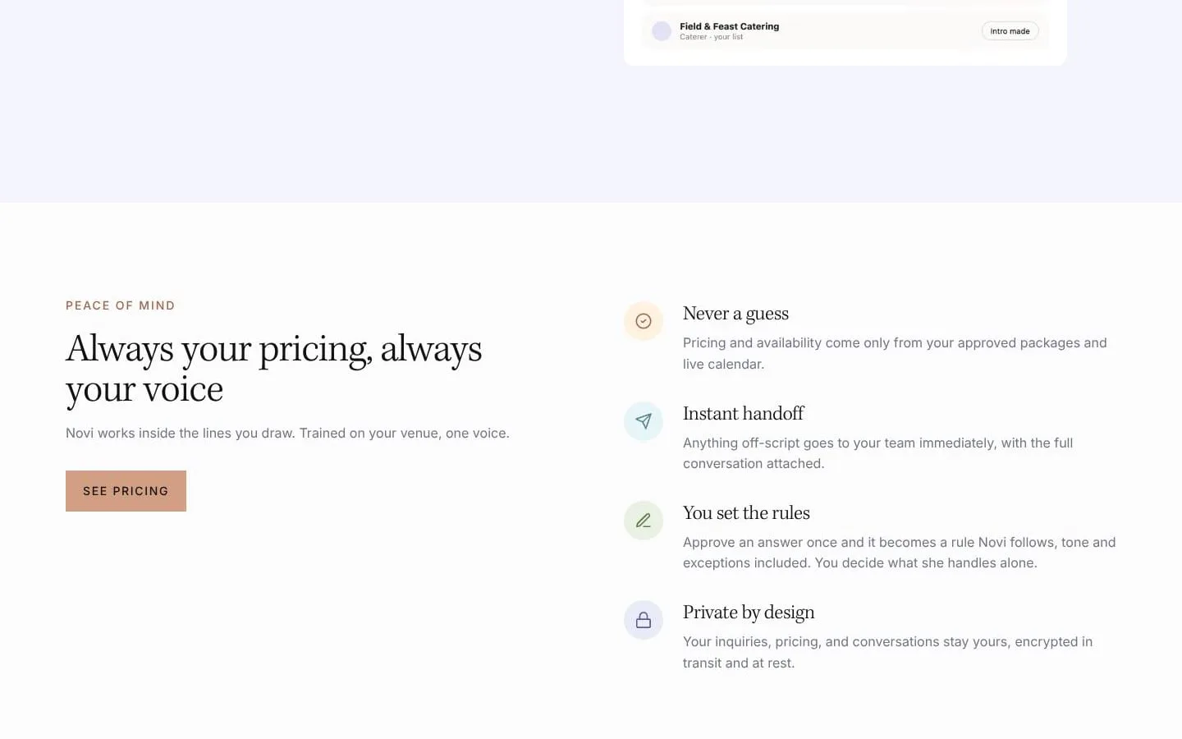Click the Instant handoff heading
This screenshot has width=1182, height=739.
click(743, 413)
